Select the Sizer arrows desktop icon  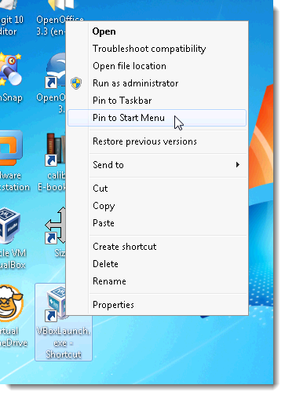tap(56, 225)
